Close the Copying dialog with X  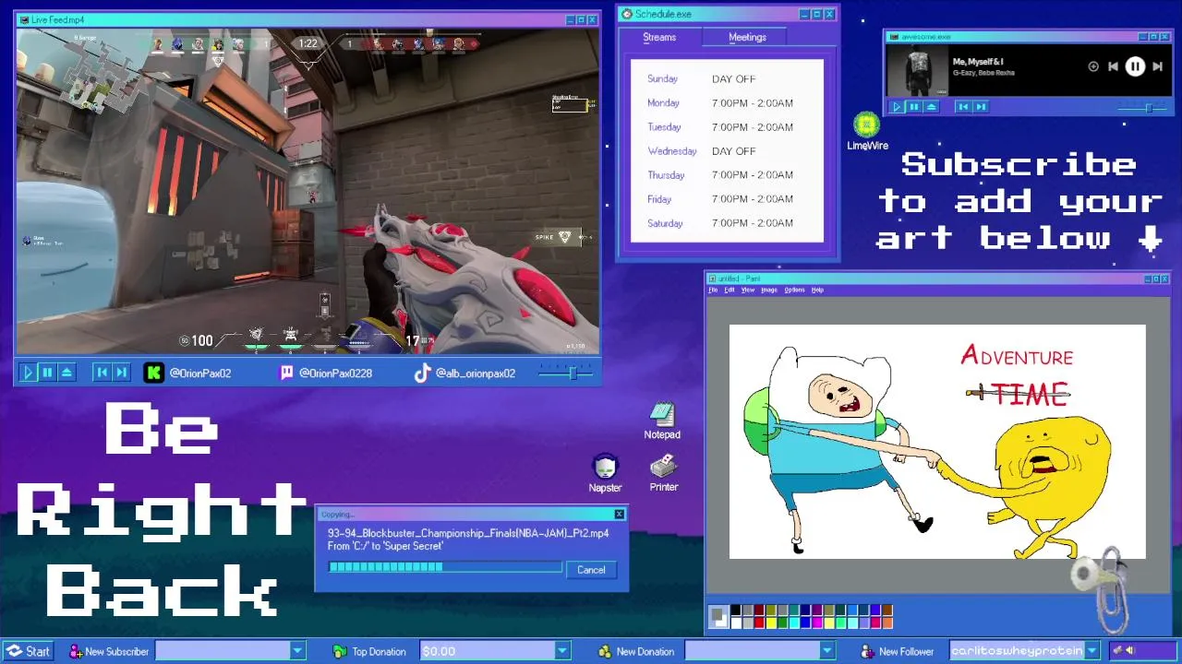(x=620, y=514)
